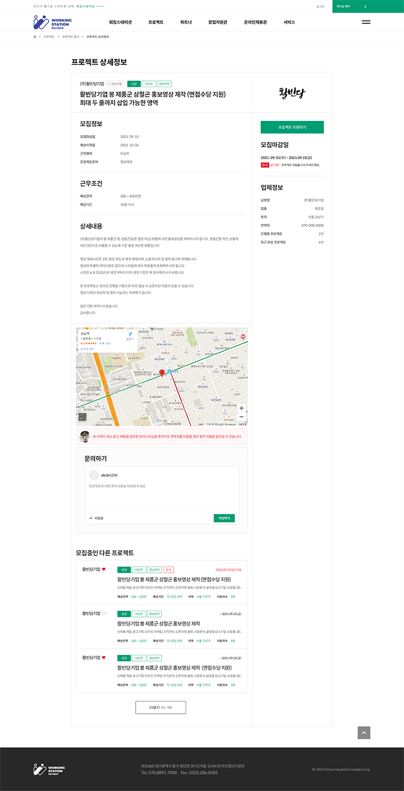Open the hamburger menu in the header
This screenshot has height=791, width=404.
(366, 22)
